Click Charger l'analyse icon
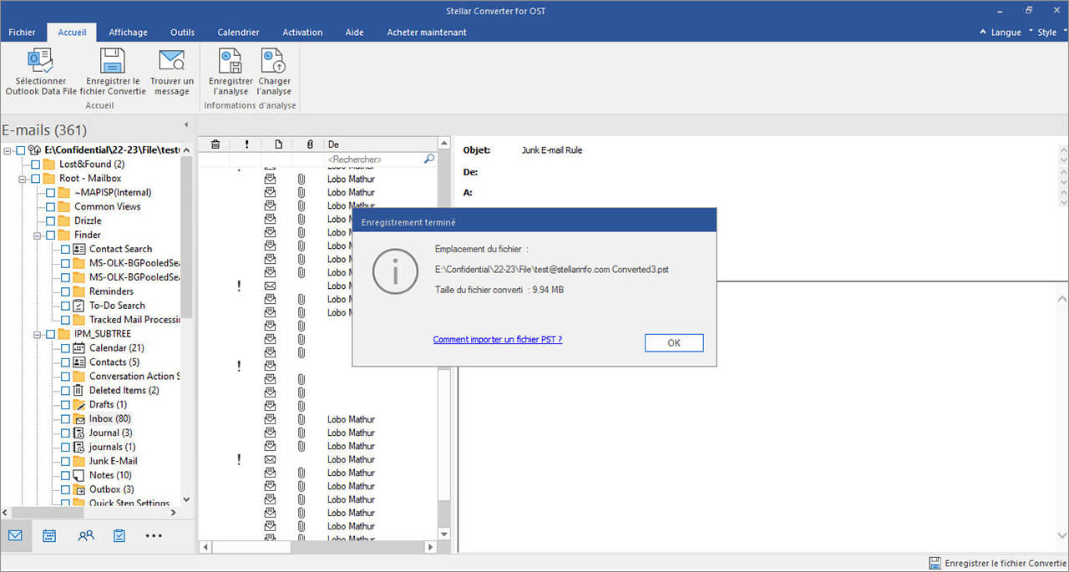 click(273, 61)
